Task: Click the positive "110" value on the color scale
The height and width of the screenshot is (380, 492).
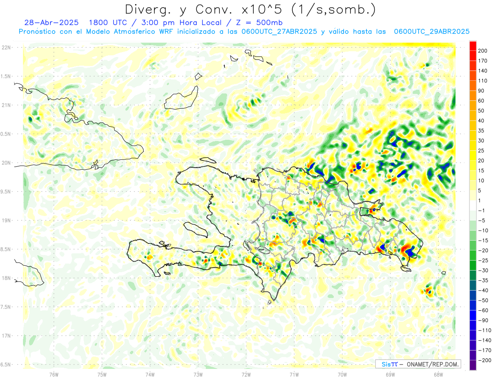Action: coord(483,81)
